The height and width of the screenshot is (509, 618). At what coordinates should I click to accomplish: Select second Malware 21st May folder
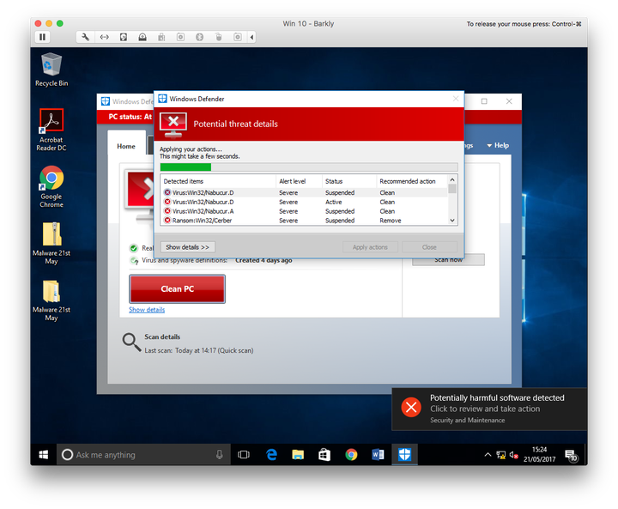(x=51, y=300)
